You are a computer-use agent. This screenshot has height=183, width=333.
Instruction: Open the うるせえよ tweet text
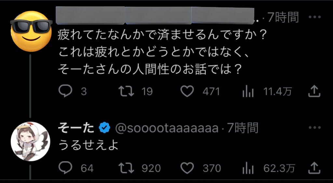(87, 145)
